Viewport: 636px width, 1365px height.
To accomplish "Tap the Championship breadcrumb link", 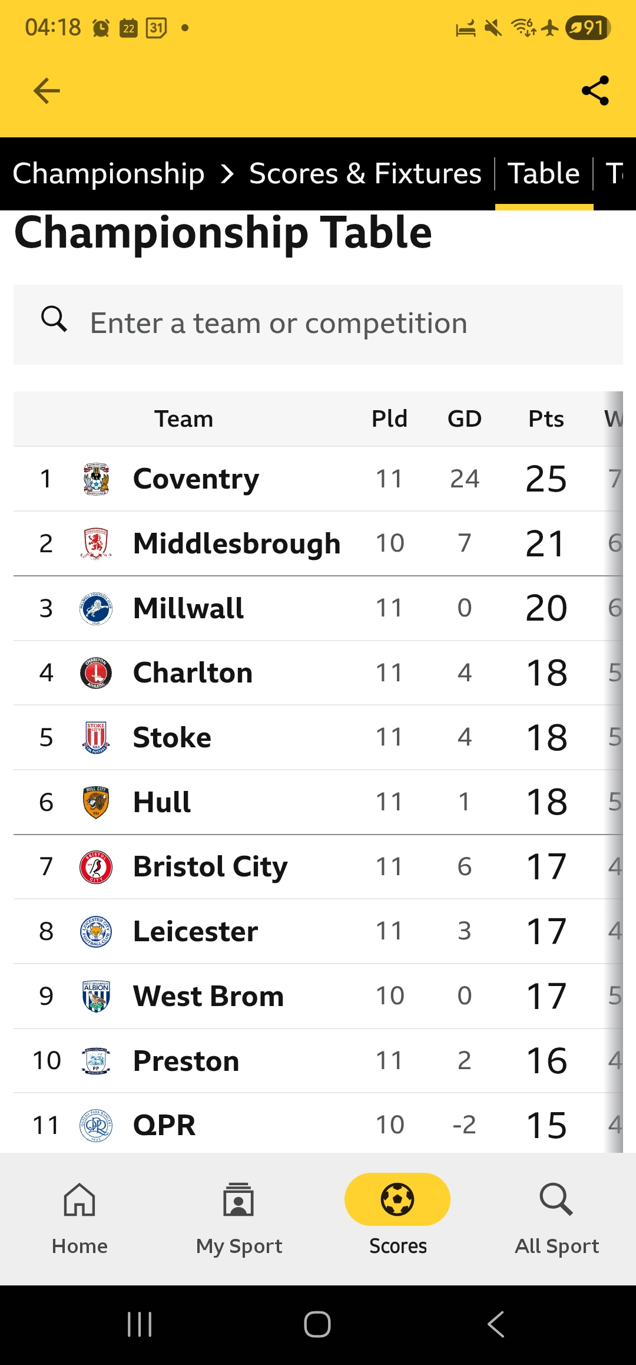I will 109,173.
